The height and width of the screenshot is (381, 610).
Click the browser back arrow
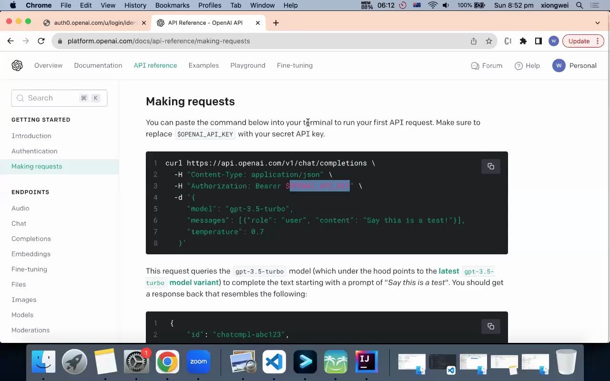[10, 41]
